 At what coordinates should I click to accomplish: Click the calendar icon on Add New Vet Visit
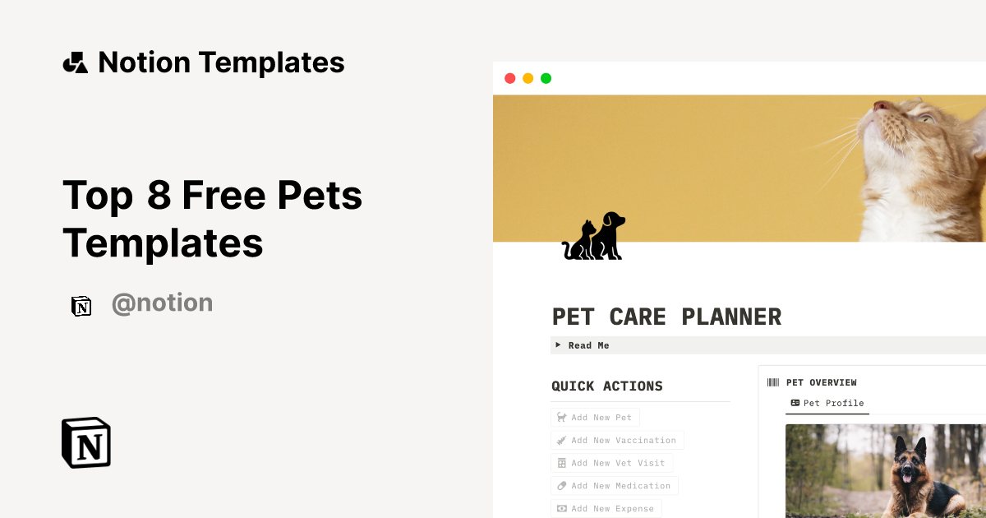point(563,463)
